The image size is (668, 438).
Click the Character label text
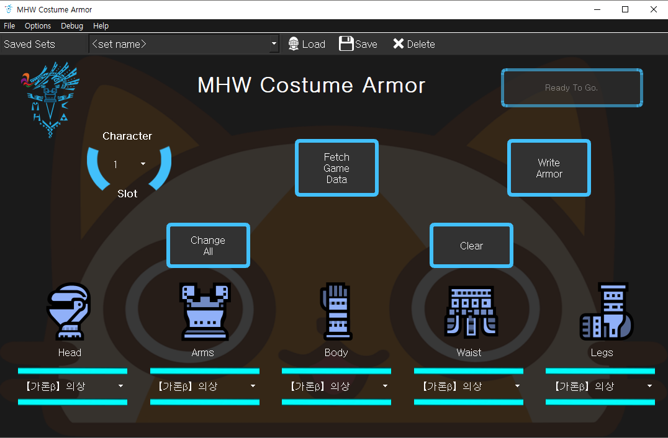[127, 136]
